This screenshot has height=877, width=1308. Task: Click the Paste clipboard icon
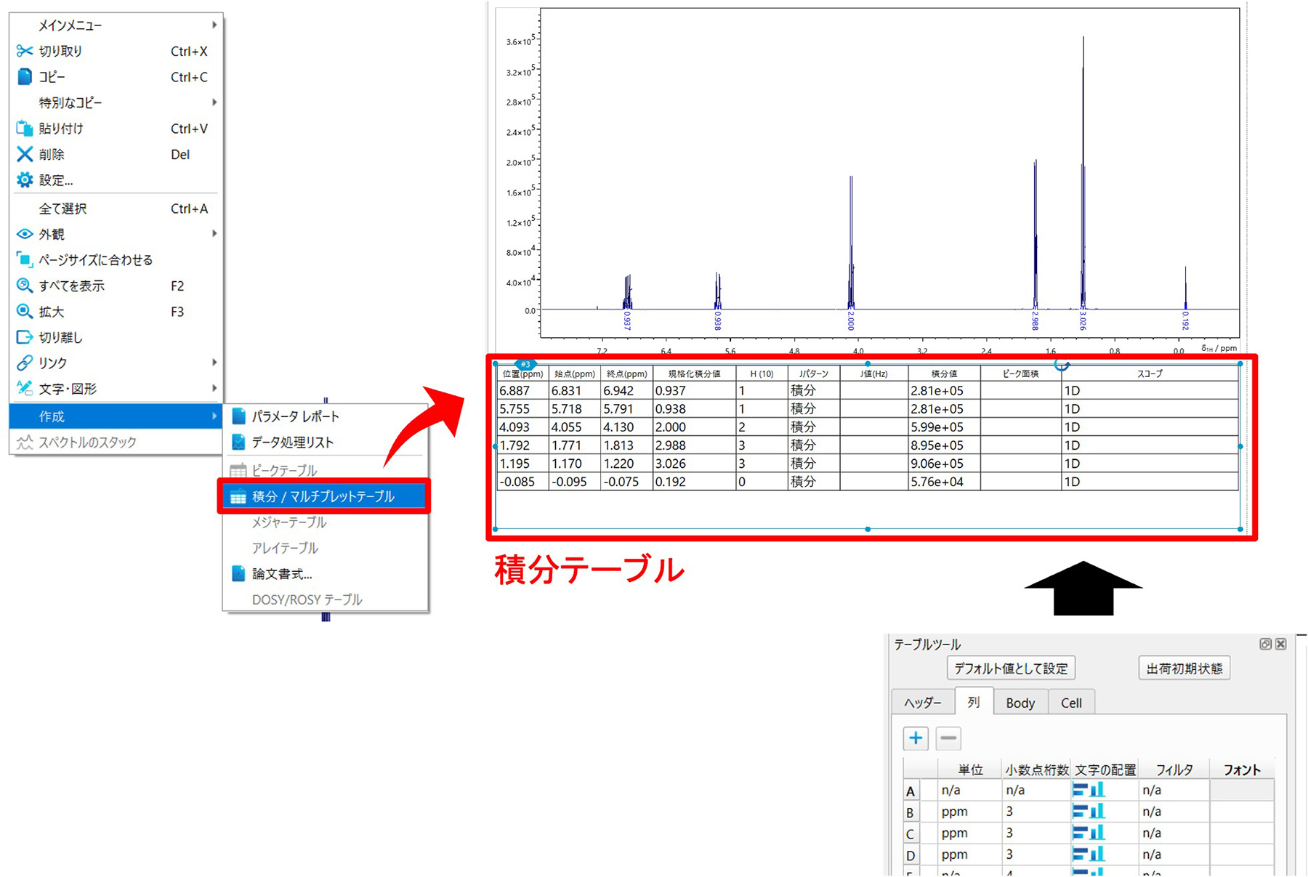point(25,129)
